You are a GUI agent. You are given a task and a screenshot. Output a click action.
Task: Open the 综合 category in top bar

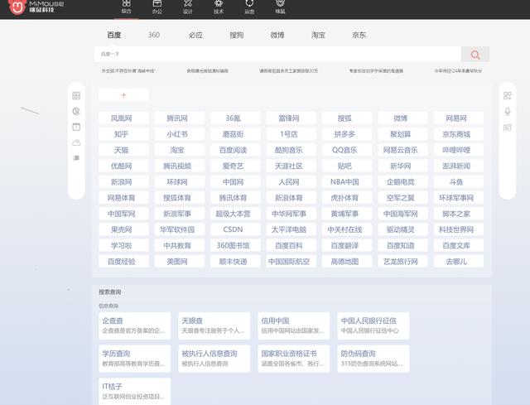pos(127,7)
